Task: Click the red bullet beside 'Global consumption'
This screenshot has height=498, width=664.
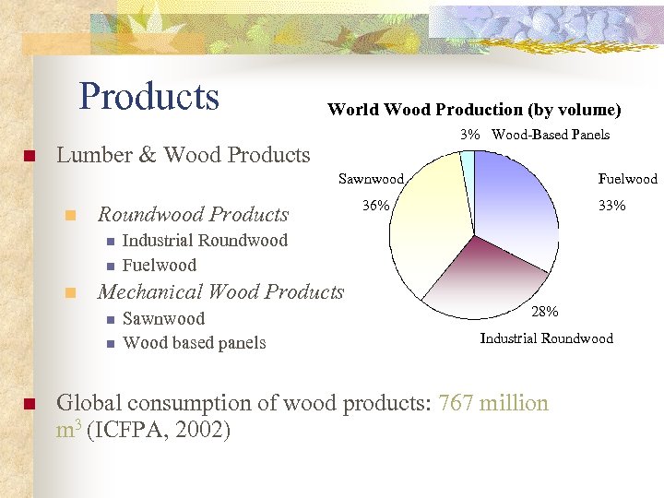Action: pyautogui.click(x=30, y=404)
